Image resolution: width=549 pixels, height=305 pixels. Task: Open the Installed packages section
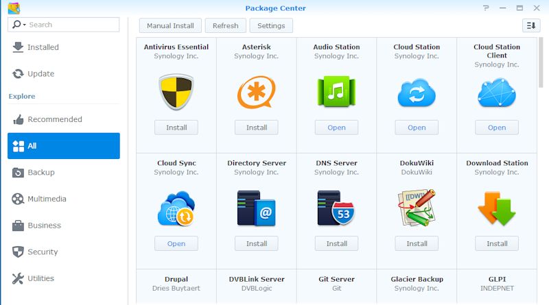click(x=64, y=47)
